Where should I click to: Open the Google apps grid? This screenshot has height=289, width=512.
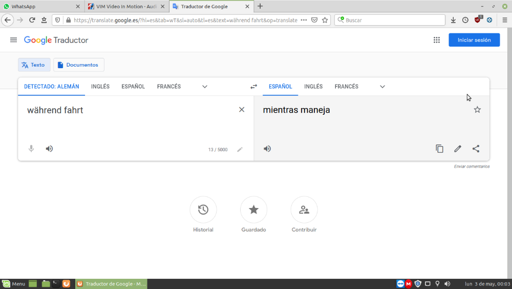click(x=437, y=40)
